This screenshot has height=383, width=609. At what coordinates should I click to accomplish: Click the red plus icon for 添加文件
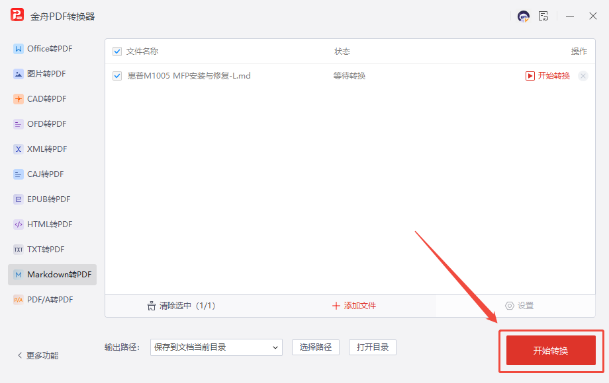pos(336,306)
